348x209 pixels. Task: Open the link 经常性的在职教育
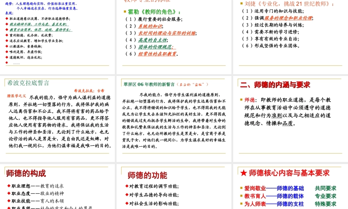157,54
